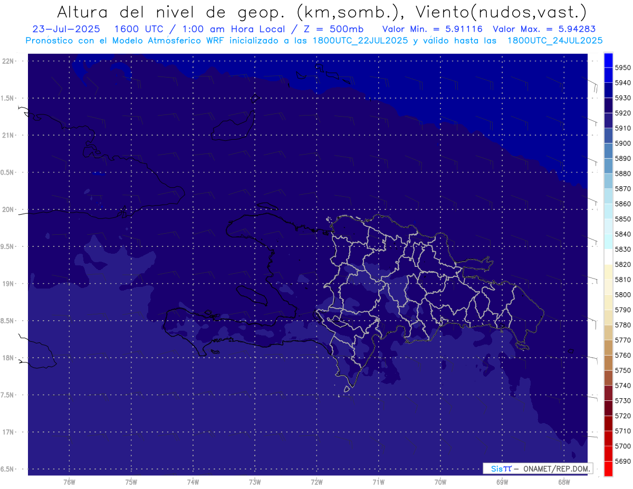Click the 'SisPi' logo text
Image resolution: width=633 pixels, height=489 pixels.
click(501, 468)
